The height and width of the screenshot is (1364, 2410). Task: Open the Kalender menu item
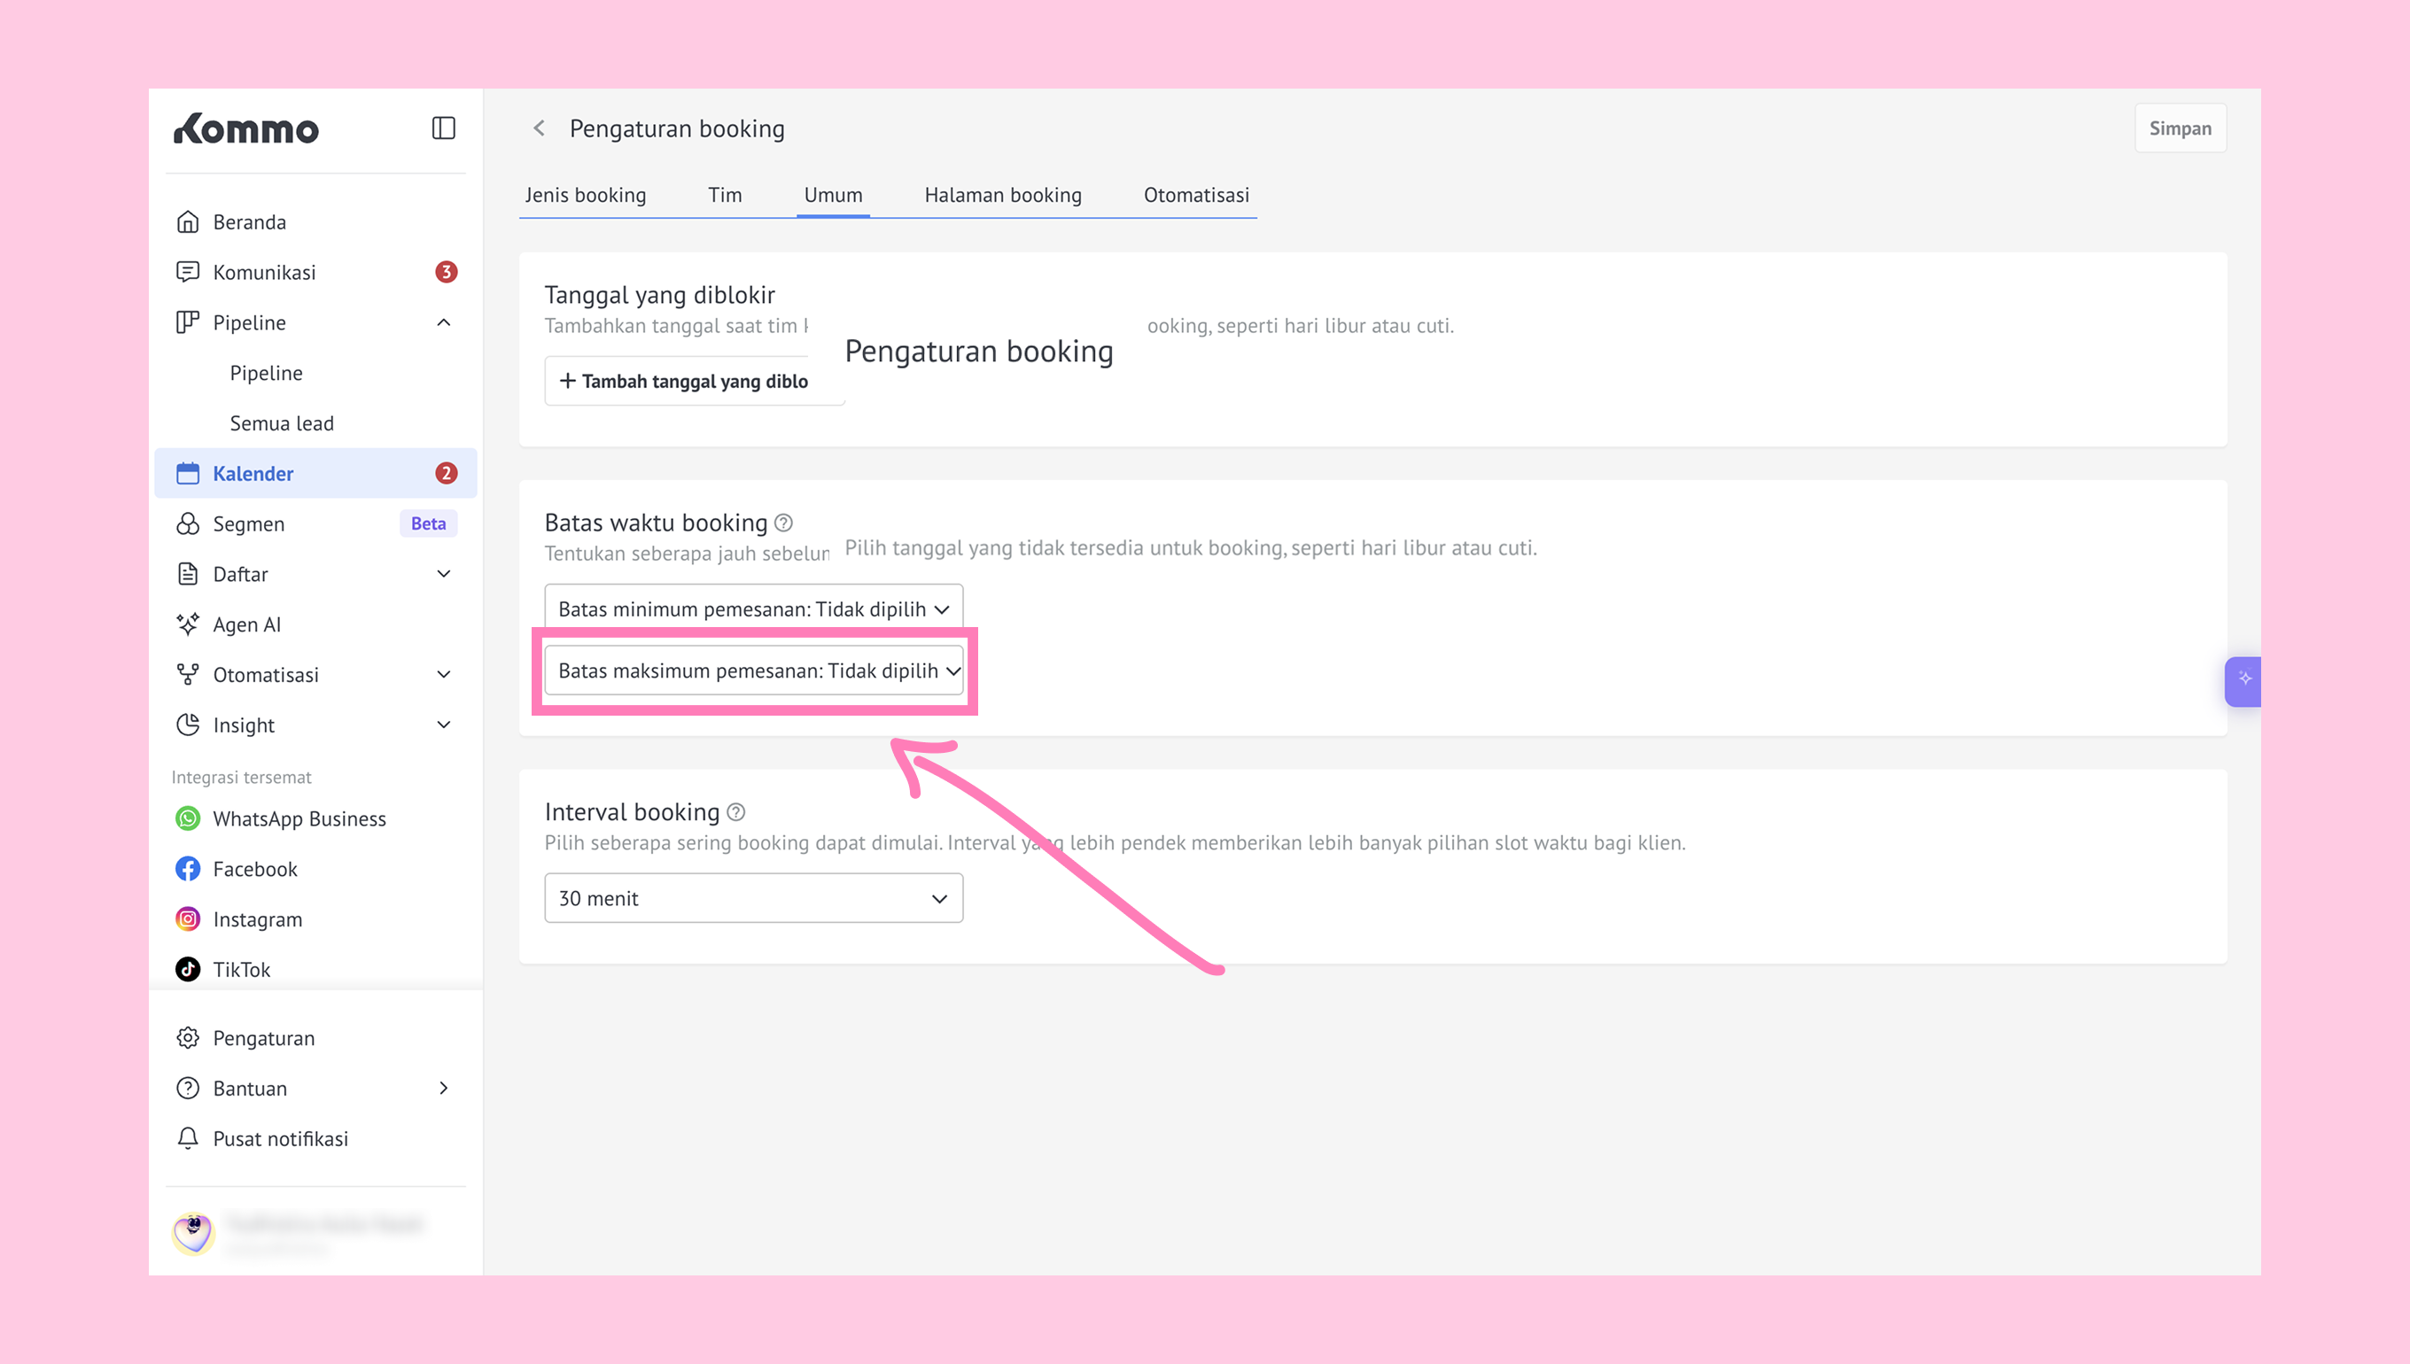click(x=315, y=474)
